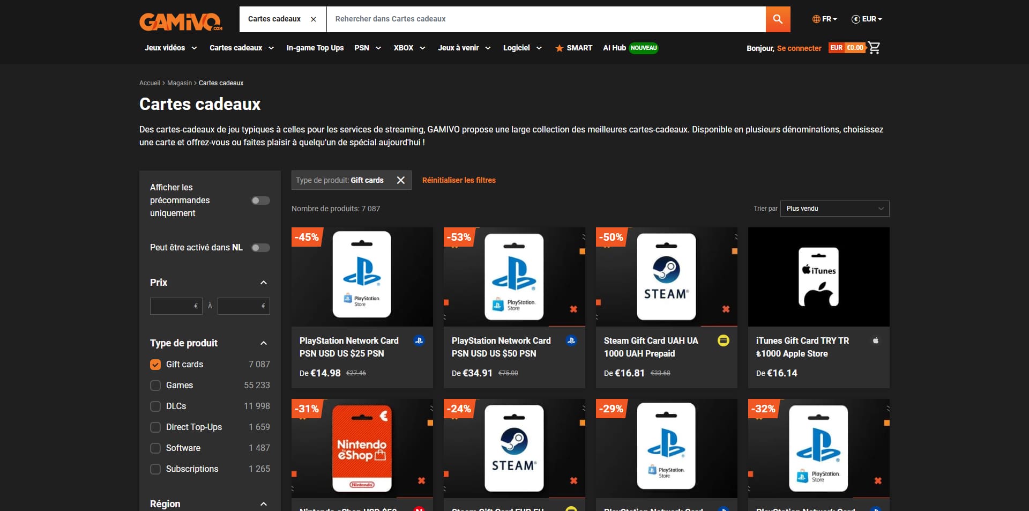Click the globe language icon
The height and width of the screenshot is (511, 1029).
(x=816, y=19)
